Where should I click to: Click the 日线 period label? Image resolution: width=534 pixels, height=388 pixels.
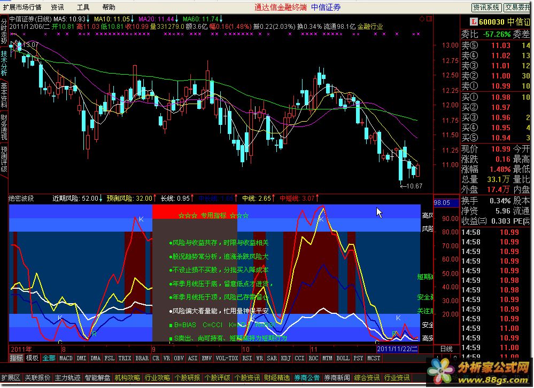click(x=446, y=349)
